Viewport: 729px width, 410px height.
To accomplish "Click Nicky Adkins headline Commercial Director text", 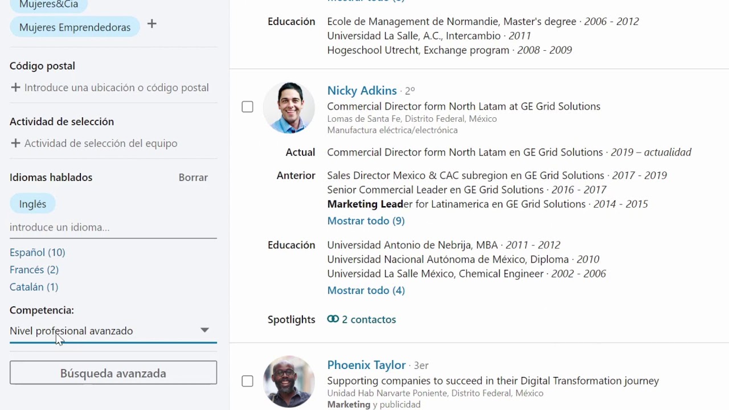I will coord(464,106).
